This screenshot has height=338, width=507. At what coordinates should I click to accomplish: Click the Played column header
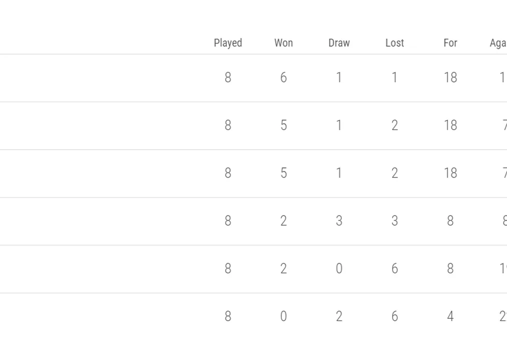[x=228, y=43]
